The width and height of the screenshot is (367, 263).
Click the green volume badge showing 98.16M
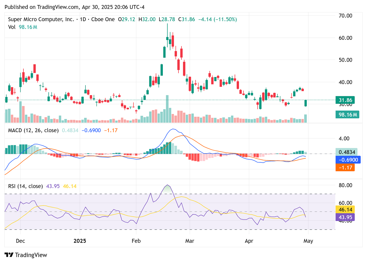(347, 115)
